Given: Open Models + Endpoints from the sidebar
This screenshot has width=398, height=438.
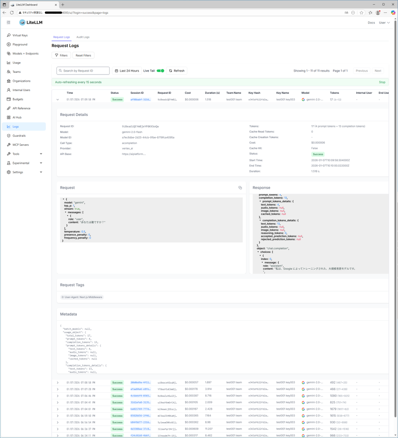Looking at the screenshot, I should (25, 54).
